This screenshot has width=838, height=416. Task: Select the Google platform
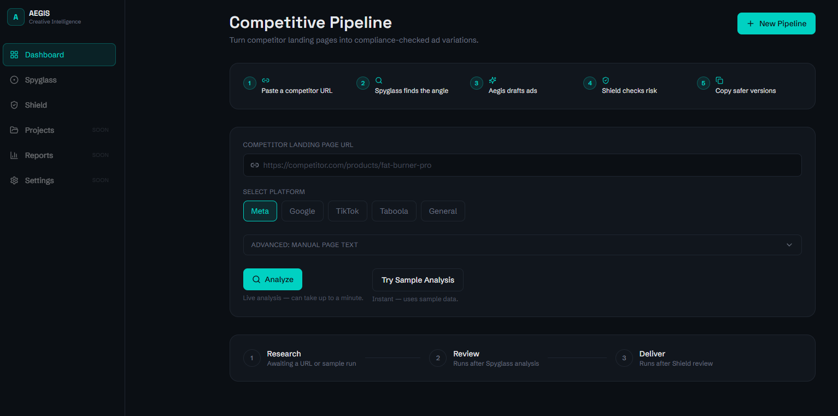pyautogui.click(x=302, y=211)
